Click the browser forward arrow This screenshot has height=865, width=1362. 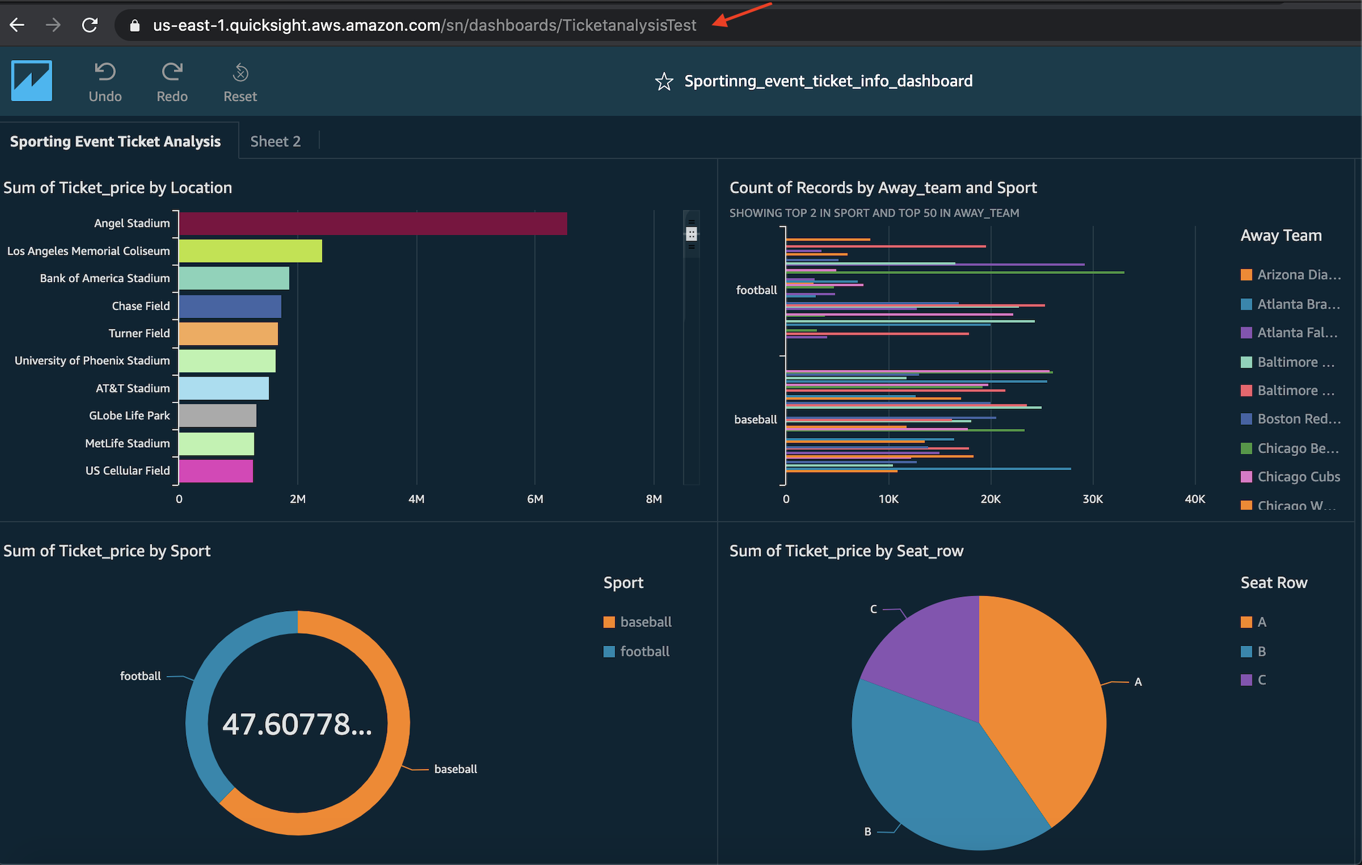[x=53, y=25]
